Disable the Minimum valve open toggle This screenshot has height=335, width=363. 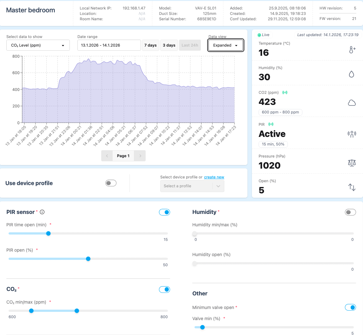click(350, 307)
